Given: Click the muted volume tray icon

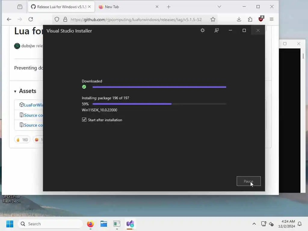Looking at the screenshot, I should [271, 224].
